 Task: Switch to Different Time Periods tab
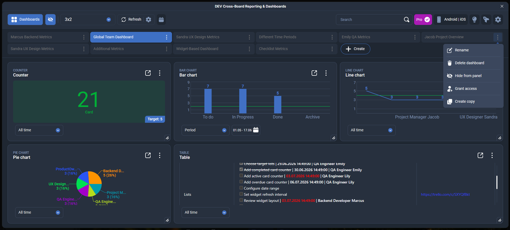point(296,37)
